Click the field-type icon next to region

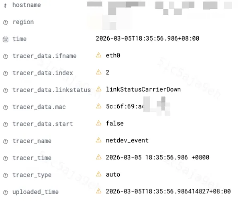tap(6, 22)
